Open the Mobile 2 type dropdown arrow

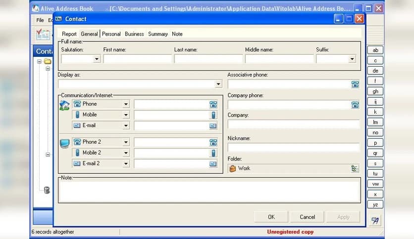coord(126,153)
